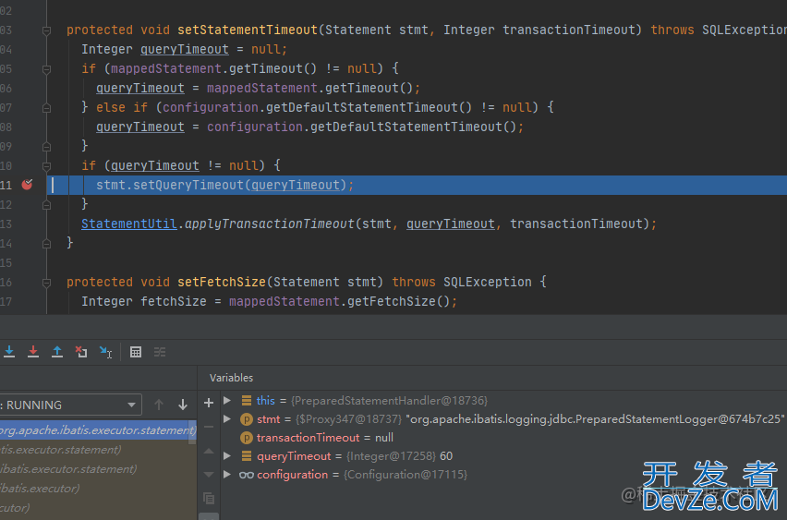Screen dimensions: 787x520
Task: Click the setFetchSize method name
Action: 222,282
